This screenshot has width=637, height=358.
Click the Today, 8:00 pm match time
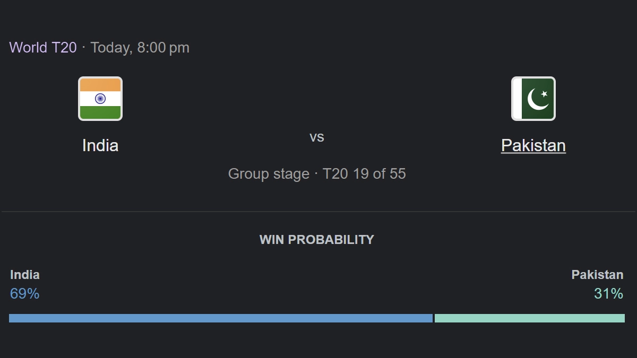point(140,48)
